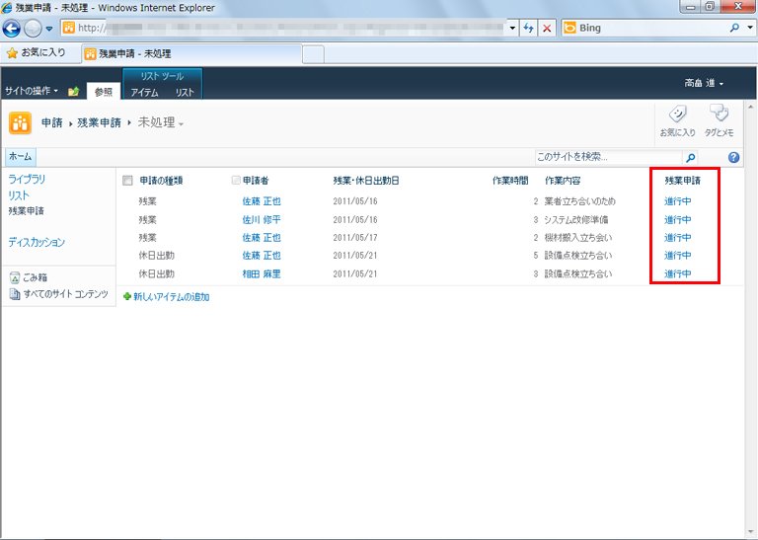Image resolution: width=758 pixels, height=540 pixels.
Task: Open 残業申請 in the left navigation
Action: (x=26, y=211)
